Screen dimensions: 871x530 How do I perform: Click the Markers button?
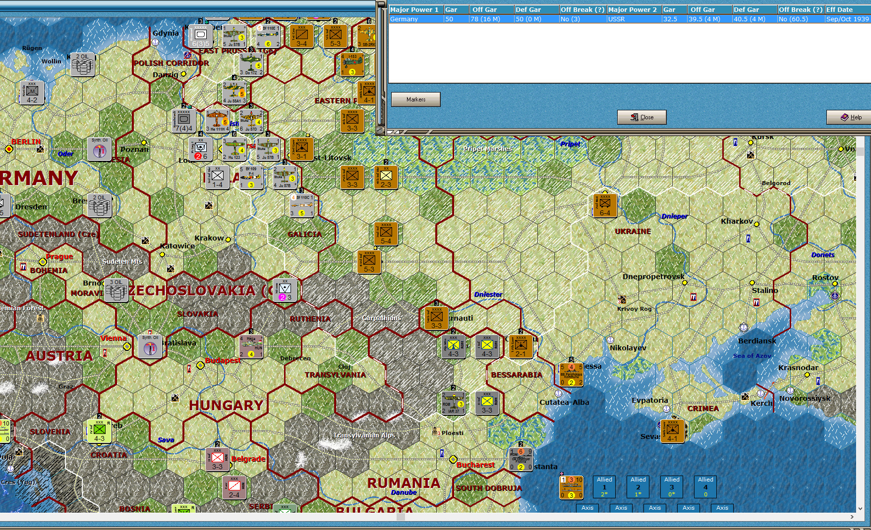416,99
